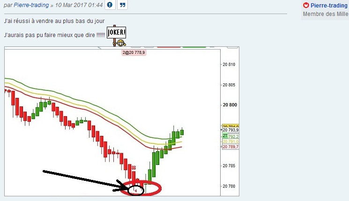Click the yellow 20 791,0 price label
The image size is (349, 201).
coord(230,141)
